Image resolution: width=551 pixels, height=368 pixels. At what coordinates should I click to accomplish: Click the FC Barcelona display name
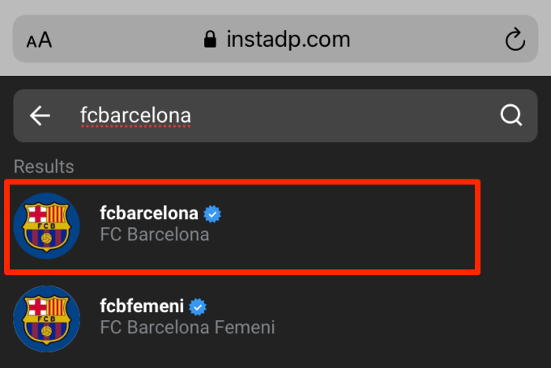point(155,235)
